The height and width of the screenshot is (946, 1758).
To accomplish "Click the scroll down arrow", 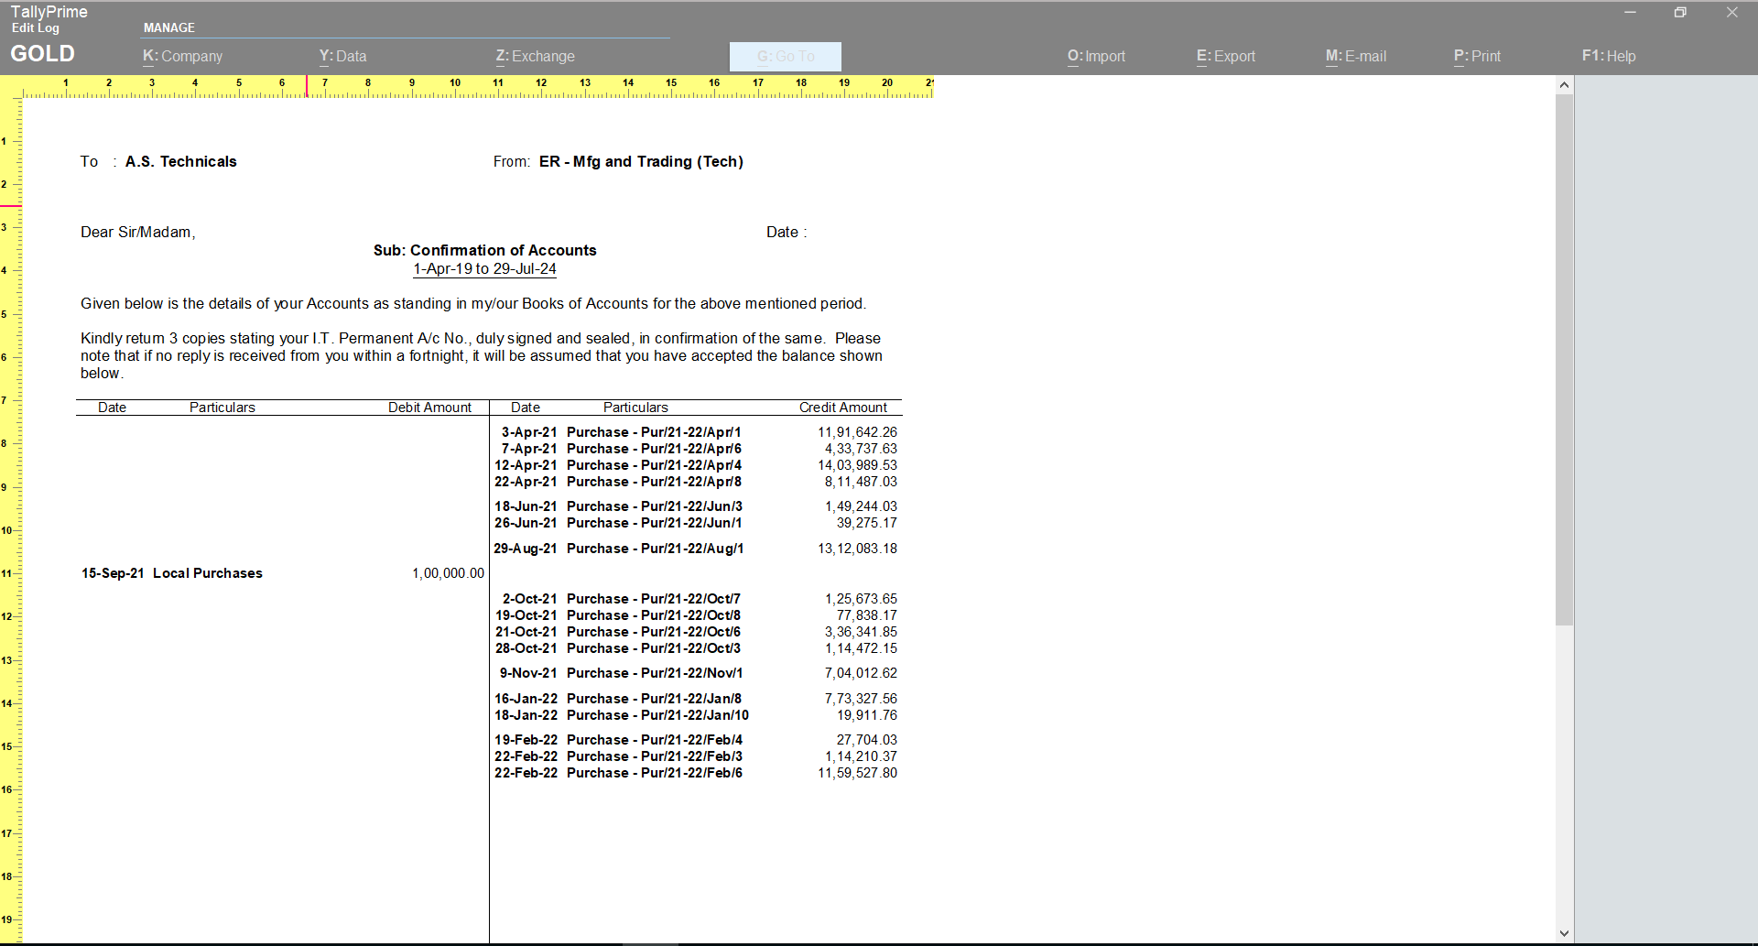I will [x=1564, y=933].
